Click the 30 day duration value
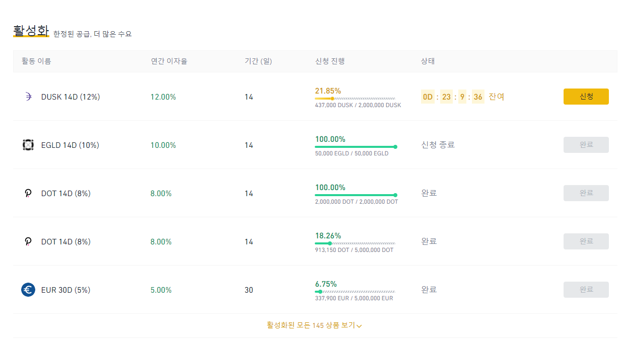 pyautogui.click(x=249, y=290)
